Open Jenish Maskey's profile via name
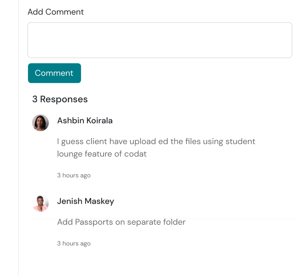298x276 pixels. (86, 201)
